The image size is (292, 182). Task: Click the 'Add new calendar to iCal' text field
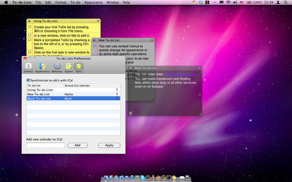point(45,145)
